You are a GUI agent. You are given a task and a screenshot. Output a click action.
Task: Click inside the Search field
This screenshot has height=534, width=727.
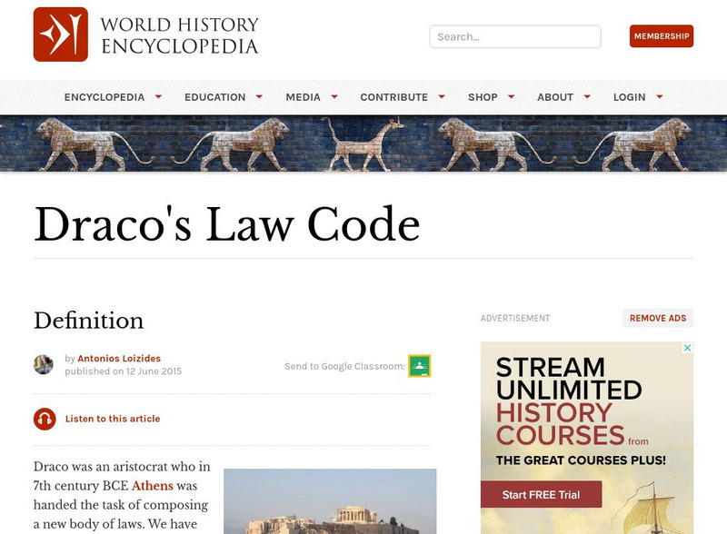tap(514, 36)
